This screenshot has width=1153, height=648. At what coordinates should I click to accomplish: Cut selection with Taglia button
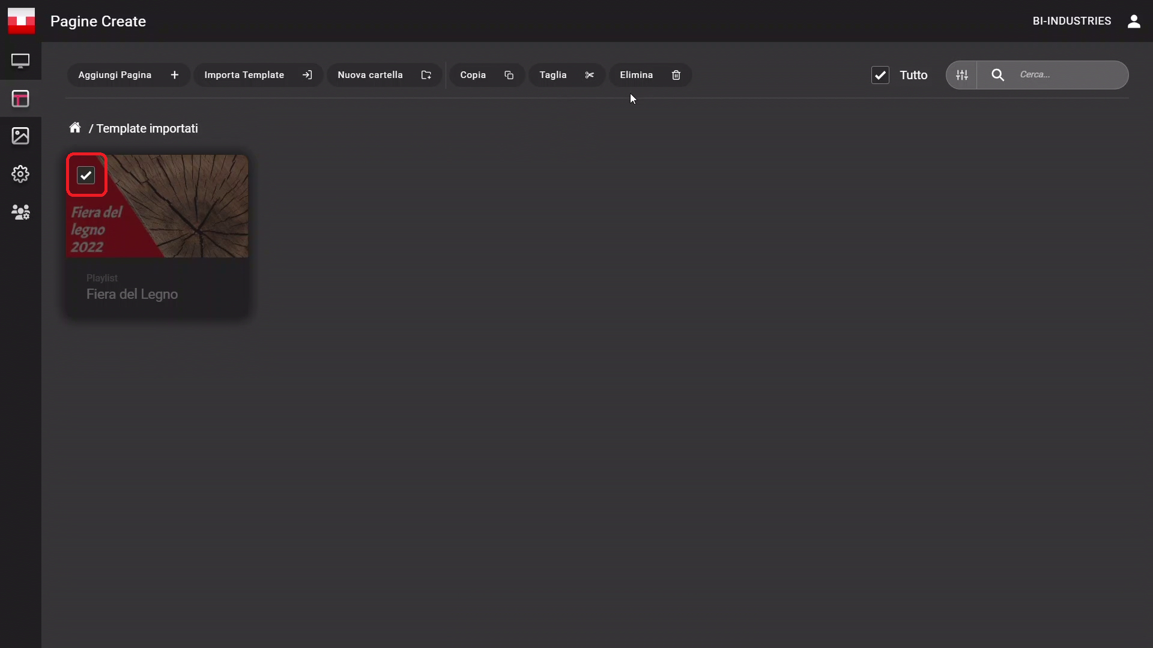566,75
